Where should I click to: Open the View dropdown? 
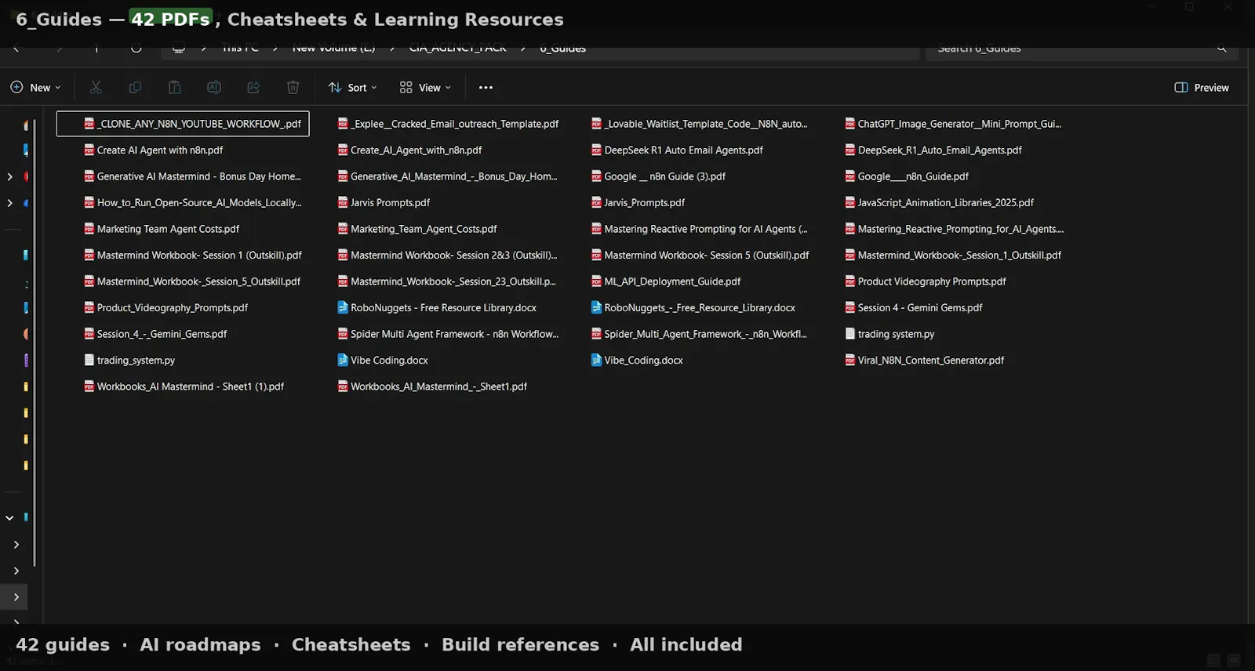click(425, 88)
